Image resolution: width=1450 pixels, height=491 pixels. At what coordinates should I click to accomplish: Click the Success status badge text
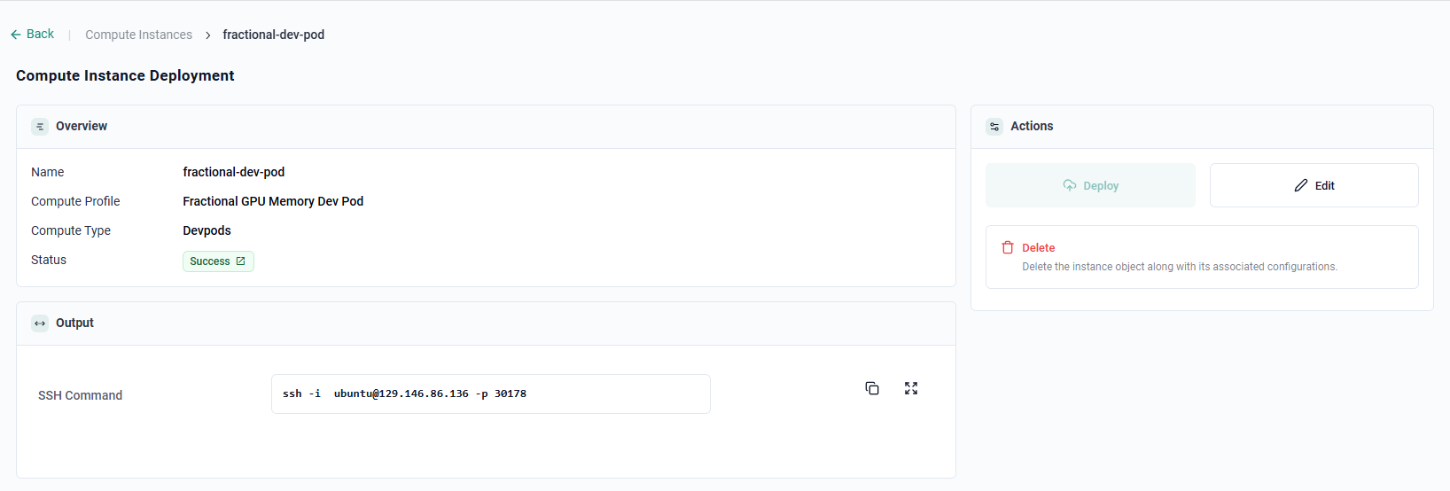pos(209,261)
